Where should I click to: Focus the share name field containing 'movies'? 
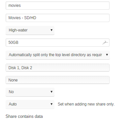pyautogui.click(x=57, y=6)
